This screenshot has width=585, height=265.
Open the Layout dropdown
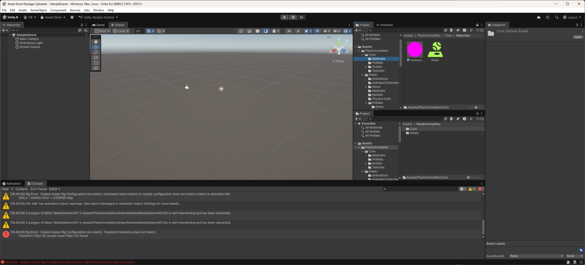point(572,17)
